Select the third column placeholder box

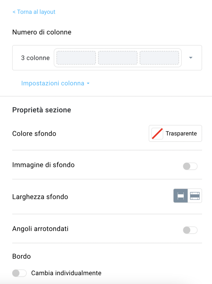[159, 58]
